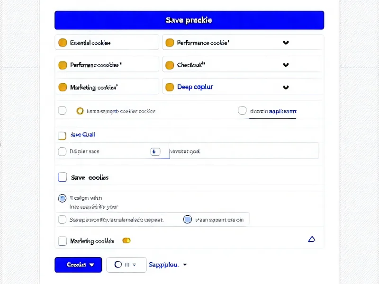Open the circle dropdown button at bottom
The width and height of the screenshot is (379, 284).
coord(126,265)
